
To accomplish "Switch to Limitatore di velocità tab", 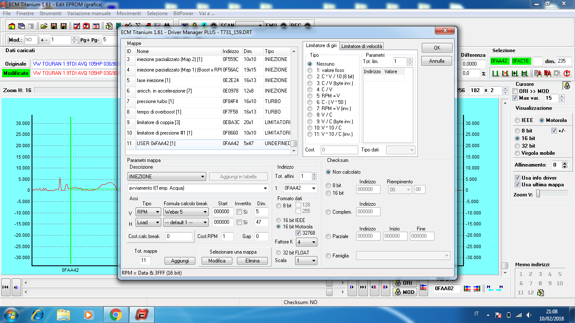I will pyautogui.click(x=361, y=46).
